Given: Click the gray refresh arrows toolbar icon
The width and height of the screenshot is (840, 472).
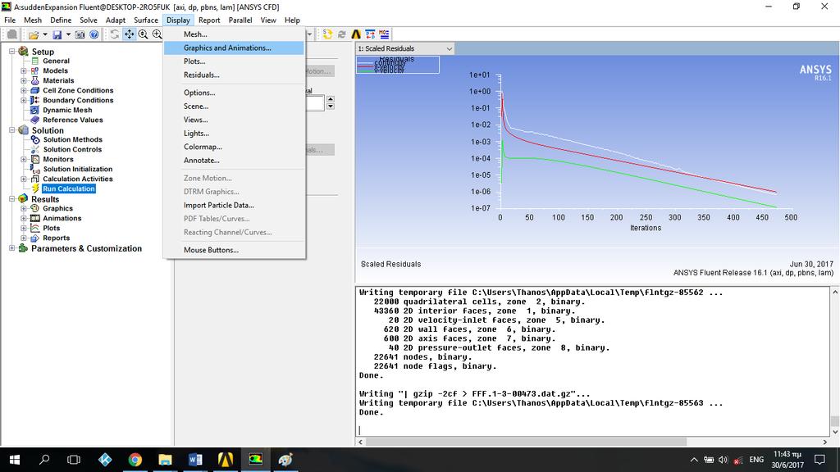Looking at the screenshot, I should point(342,34).
